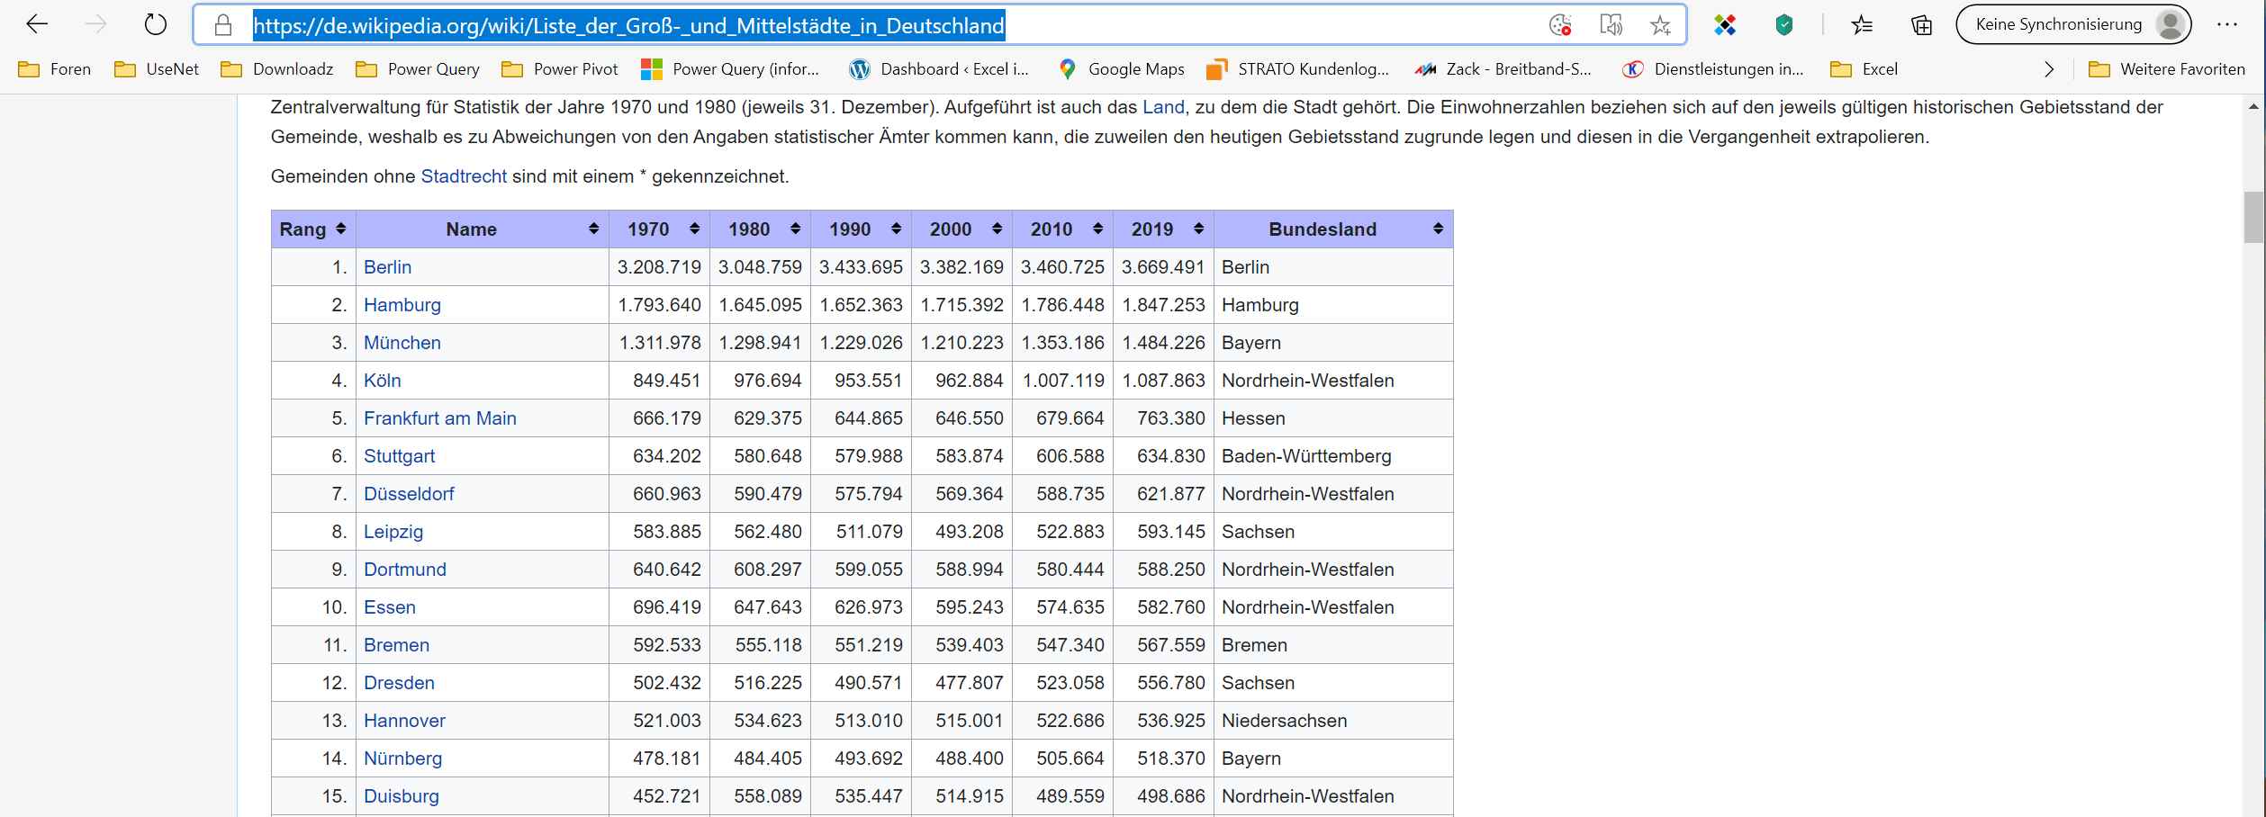Image resolution: width=2266 pixels, height=817 pixels.
Task: Open the Nürnberg city link
Action: point(402,759)
